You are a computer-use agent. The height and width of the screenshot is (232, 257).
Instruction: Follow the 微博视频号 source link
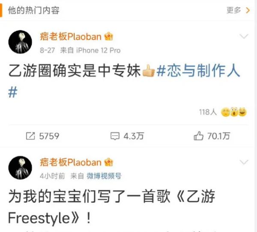coord(104,176)
